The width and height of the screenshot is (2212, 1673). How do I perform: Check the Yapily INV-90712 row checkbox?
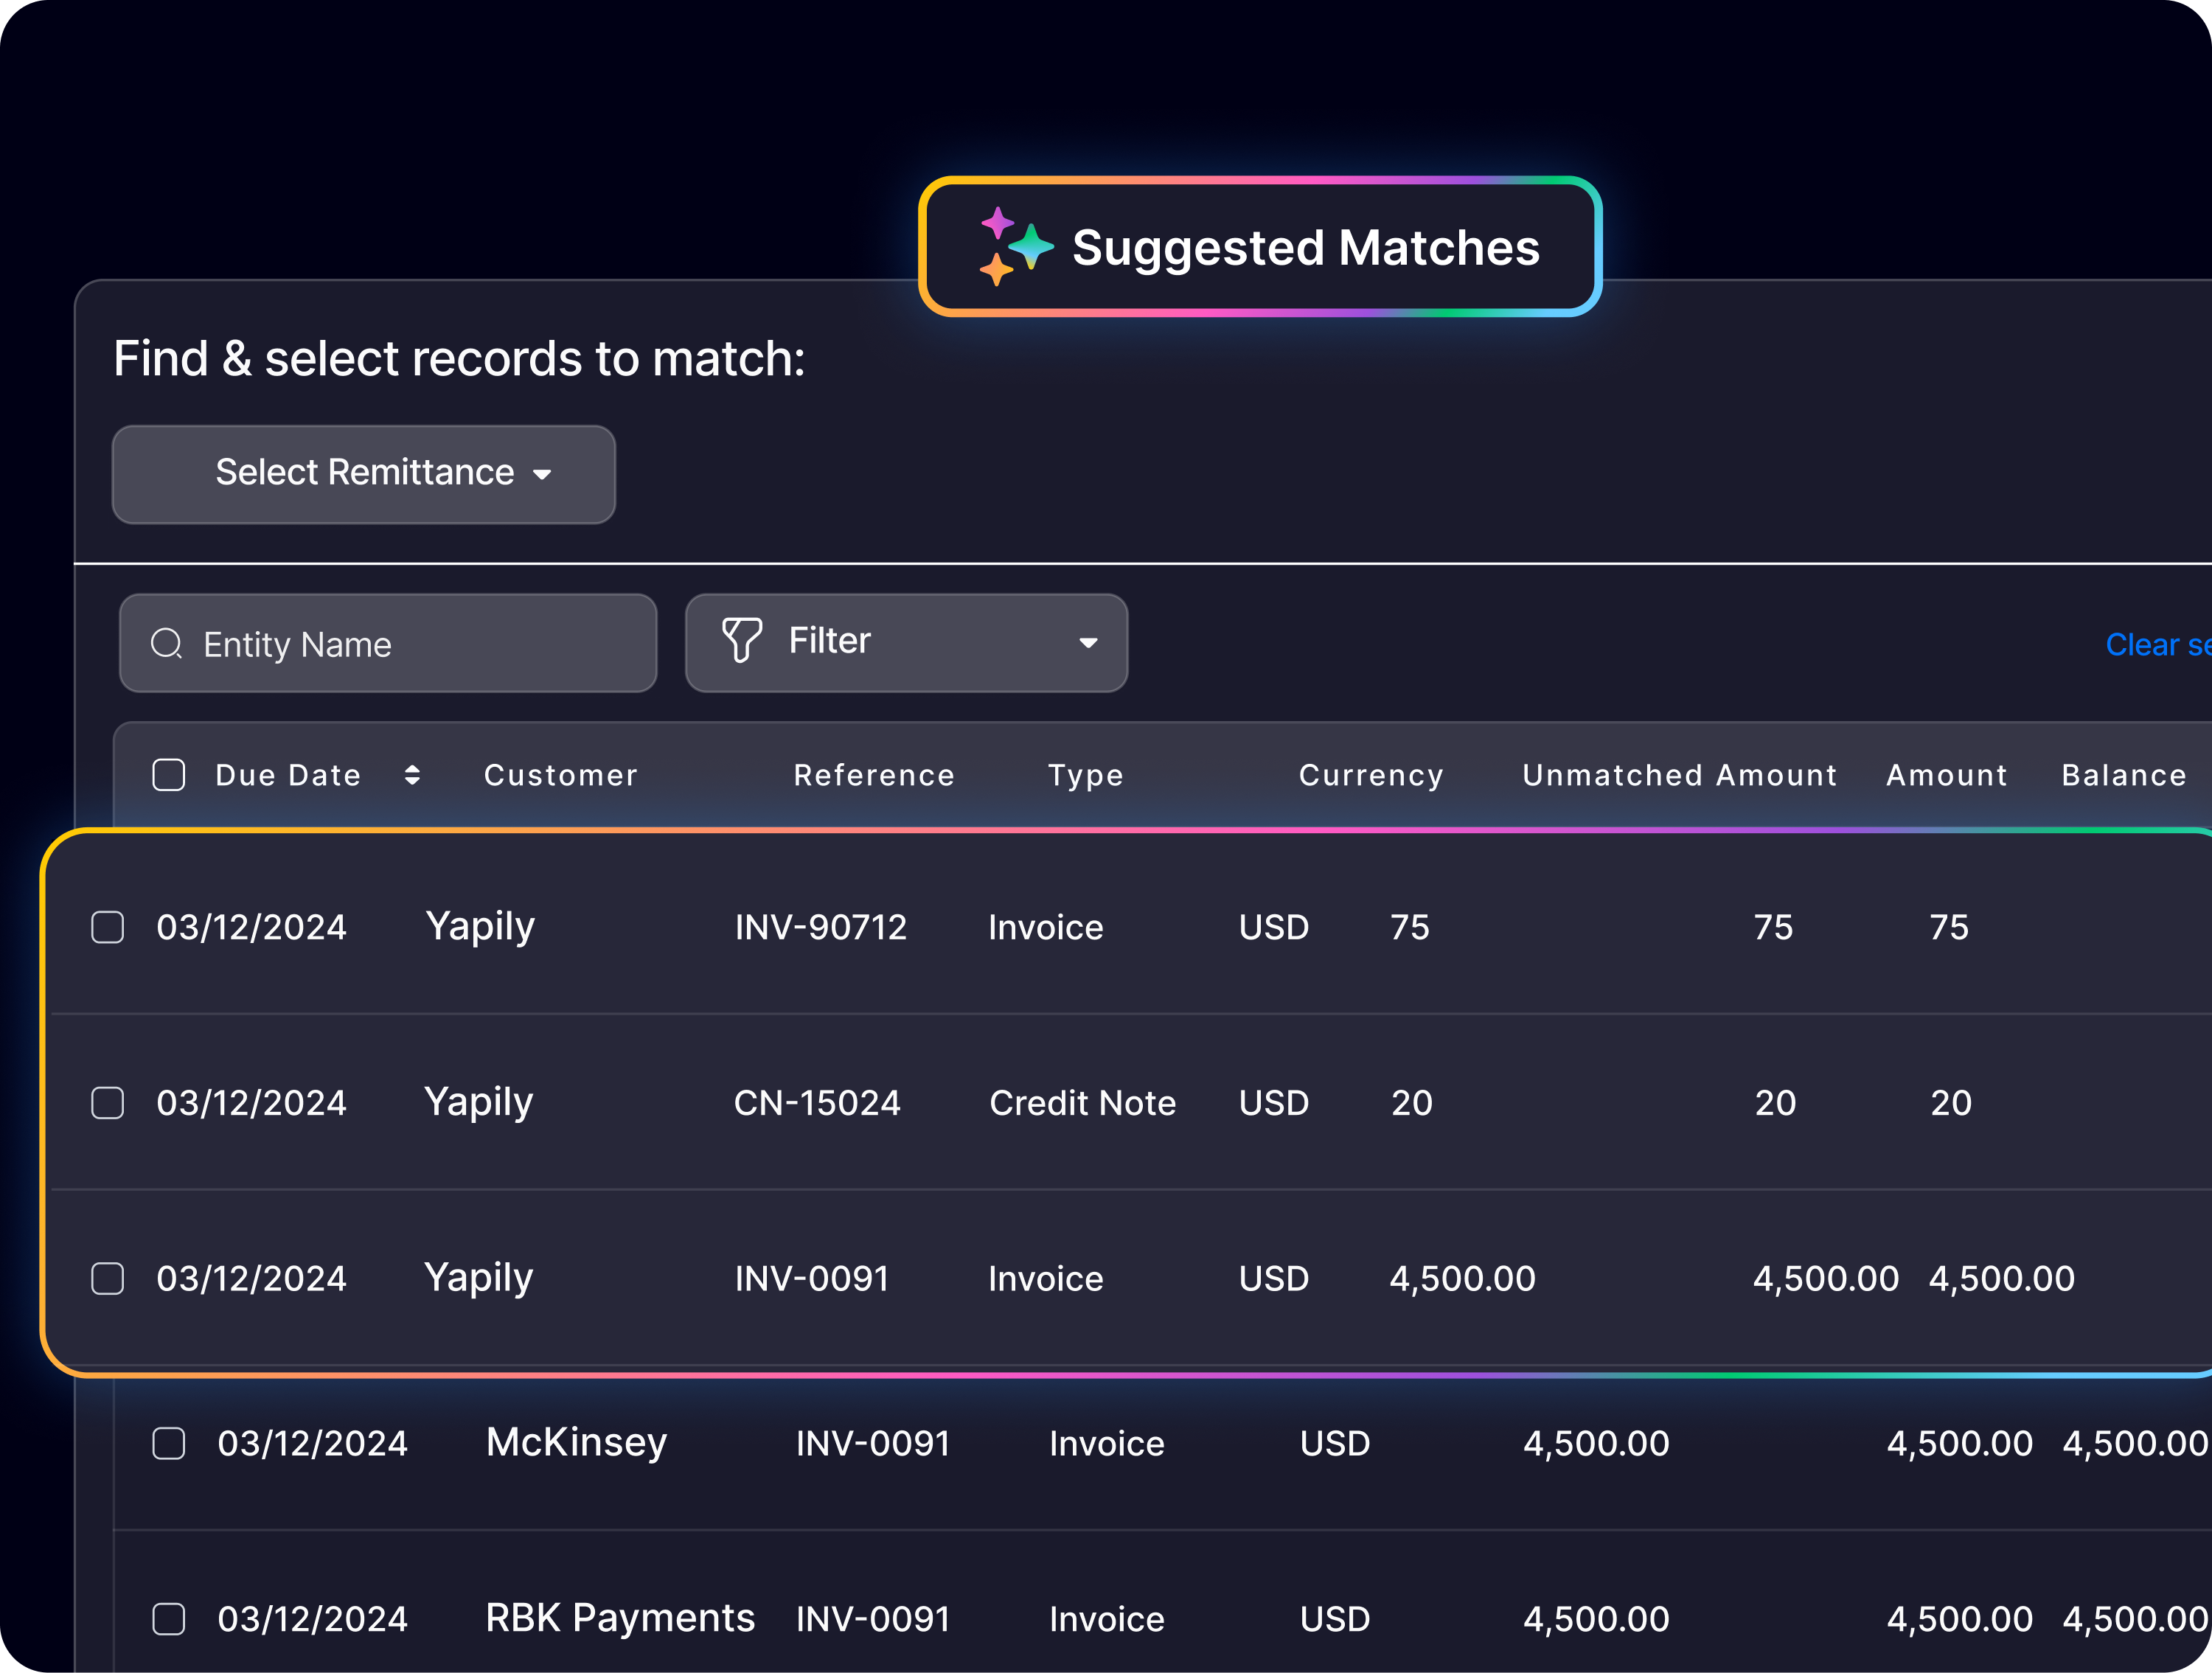pos(108,927)
